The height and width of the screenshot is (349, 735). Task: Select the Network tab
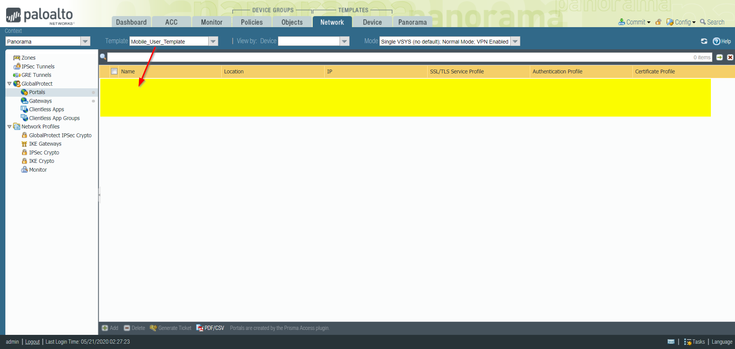click(x=332, y=22)
